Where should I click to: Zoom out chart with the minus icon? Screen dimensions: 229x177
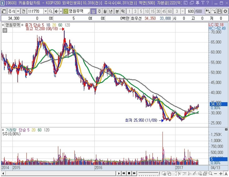click(x=215, y=174)
